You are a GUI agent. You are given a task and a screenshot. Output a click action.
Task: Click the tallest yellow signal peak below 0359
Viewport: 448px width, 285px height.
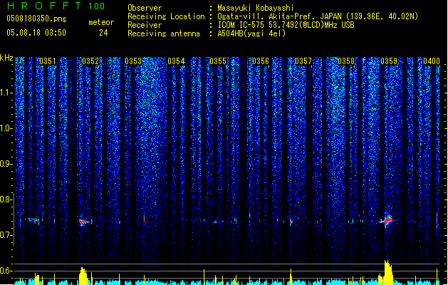(x=388, y=272)
